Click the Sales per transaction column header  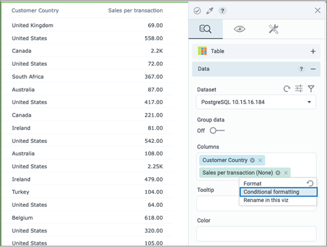[136, 11]
